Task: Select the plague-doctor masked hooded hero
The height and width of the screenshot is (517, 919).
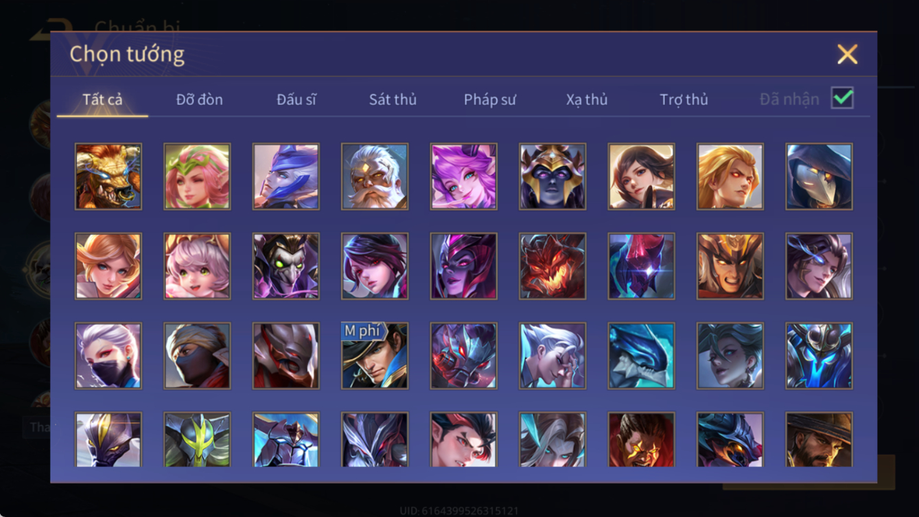Action: point(819,176)
